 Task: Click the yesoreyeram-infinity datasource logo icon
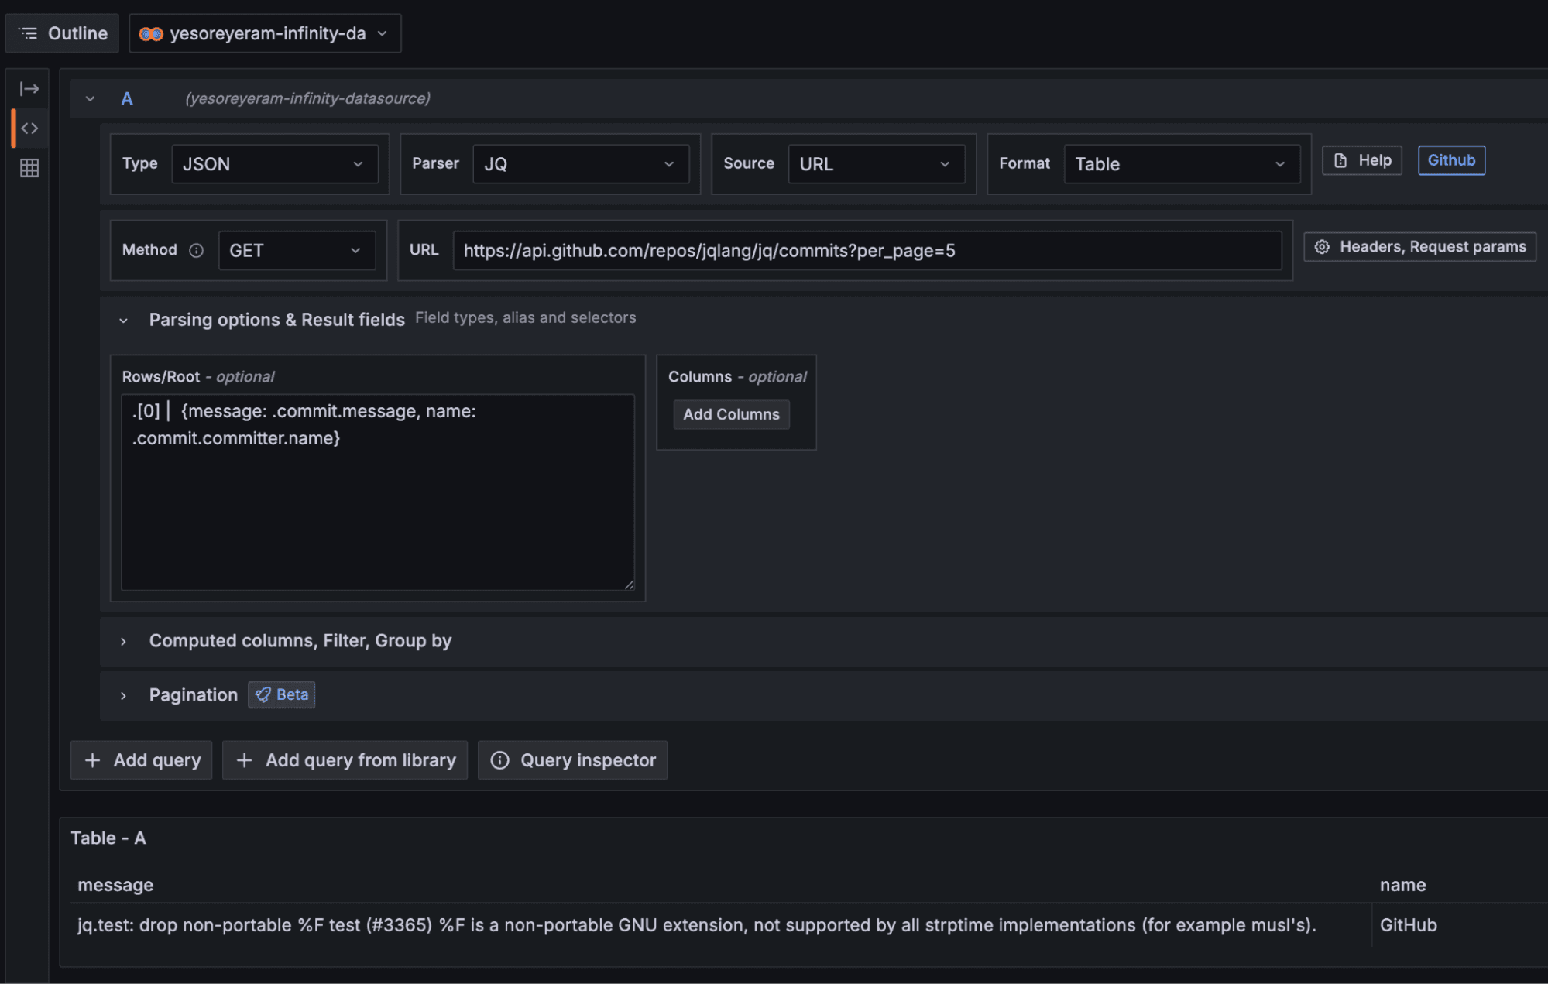coord(152,33)
